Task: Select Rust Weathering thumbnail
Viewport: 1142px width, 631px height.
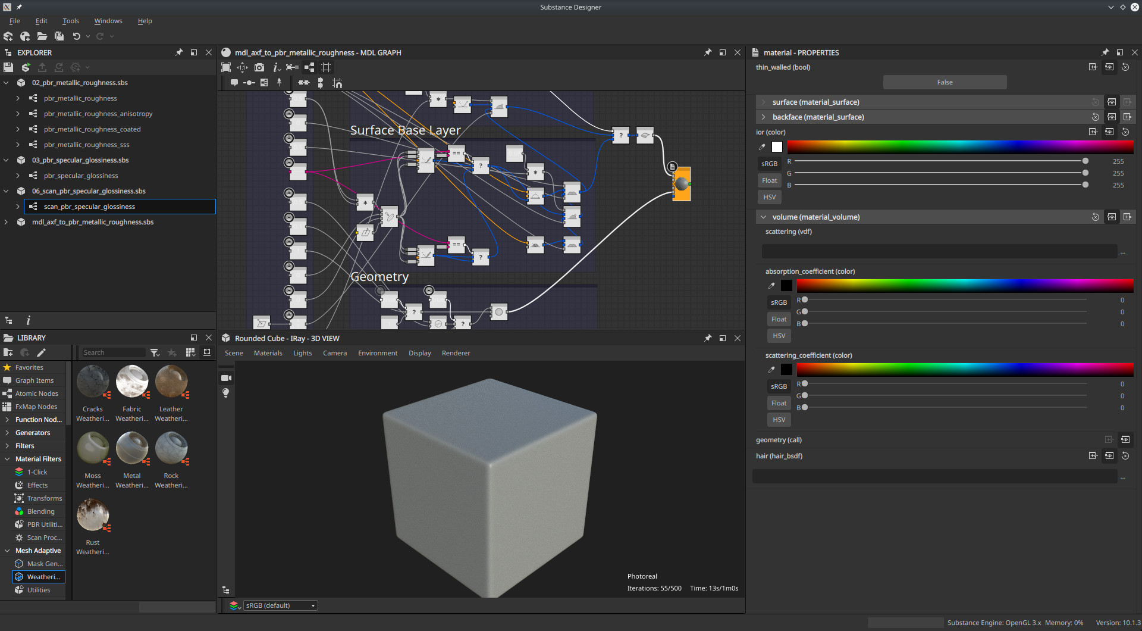Action: (x=93, y=515)
